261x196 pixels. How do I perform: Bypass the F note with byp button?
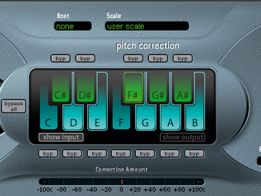point(121,154)
